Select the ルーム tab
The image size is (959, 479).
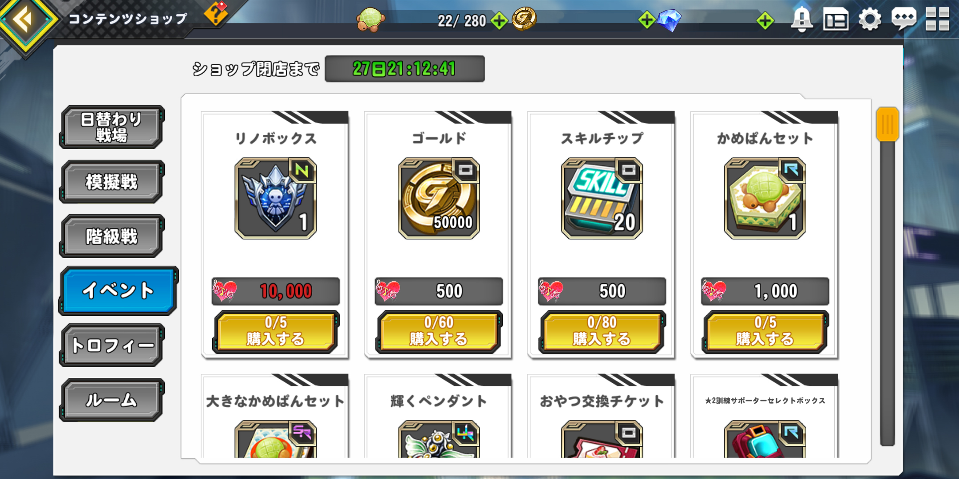[111, 400]
